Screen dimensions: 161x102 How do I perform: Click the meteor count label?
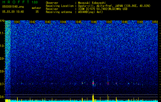coord(36,8)
